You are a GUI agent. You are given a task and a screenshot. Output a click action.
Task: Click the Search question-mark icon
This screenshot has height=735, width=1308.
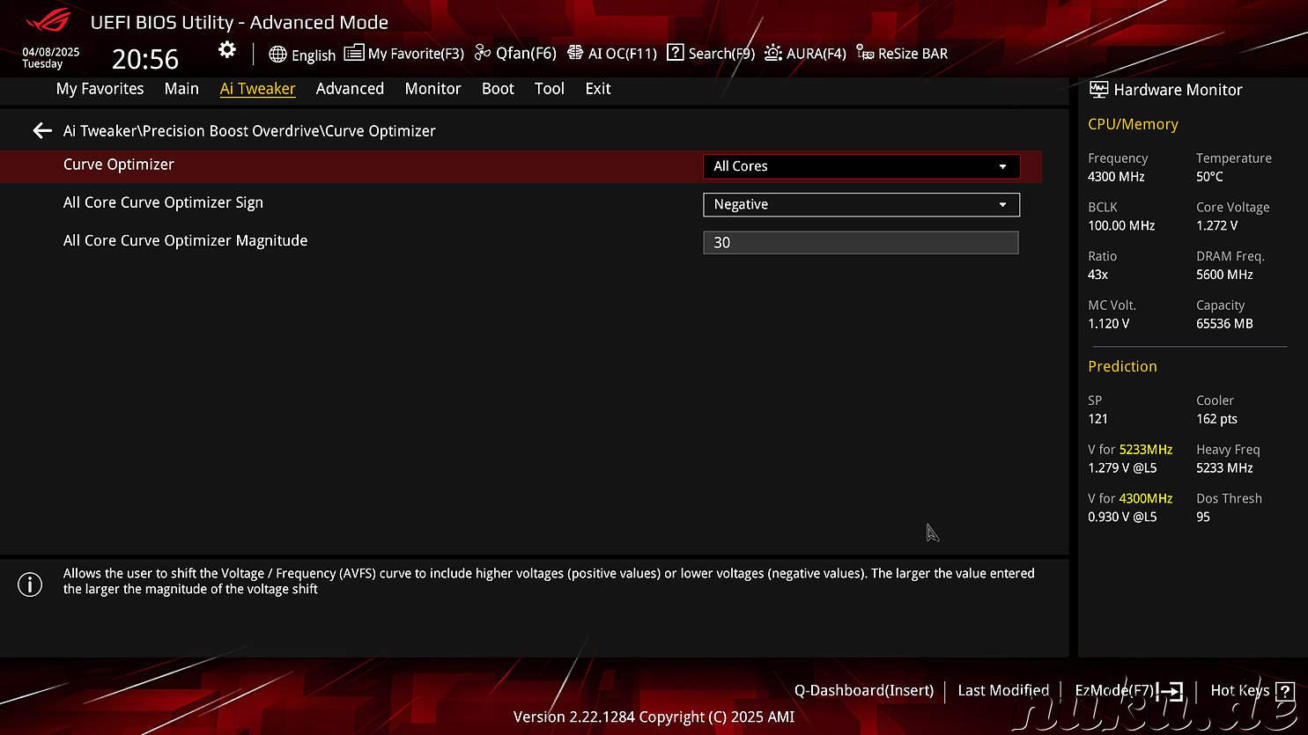click(676, 53)
